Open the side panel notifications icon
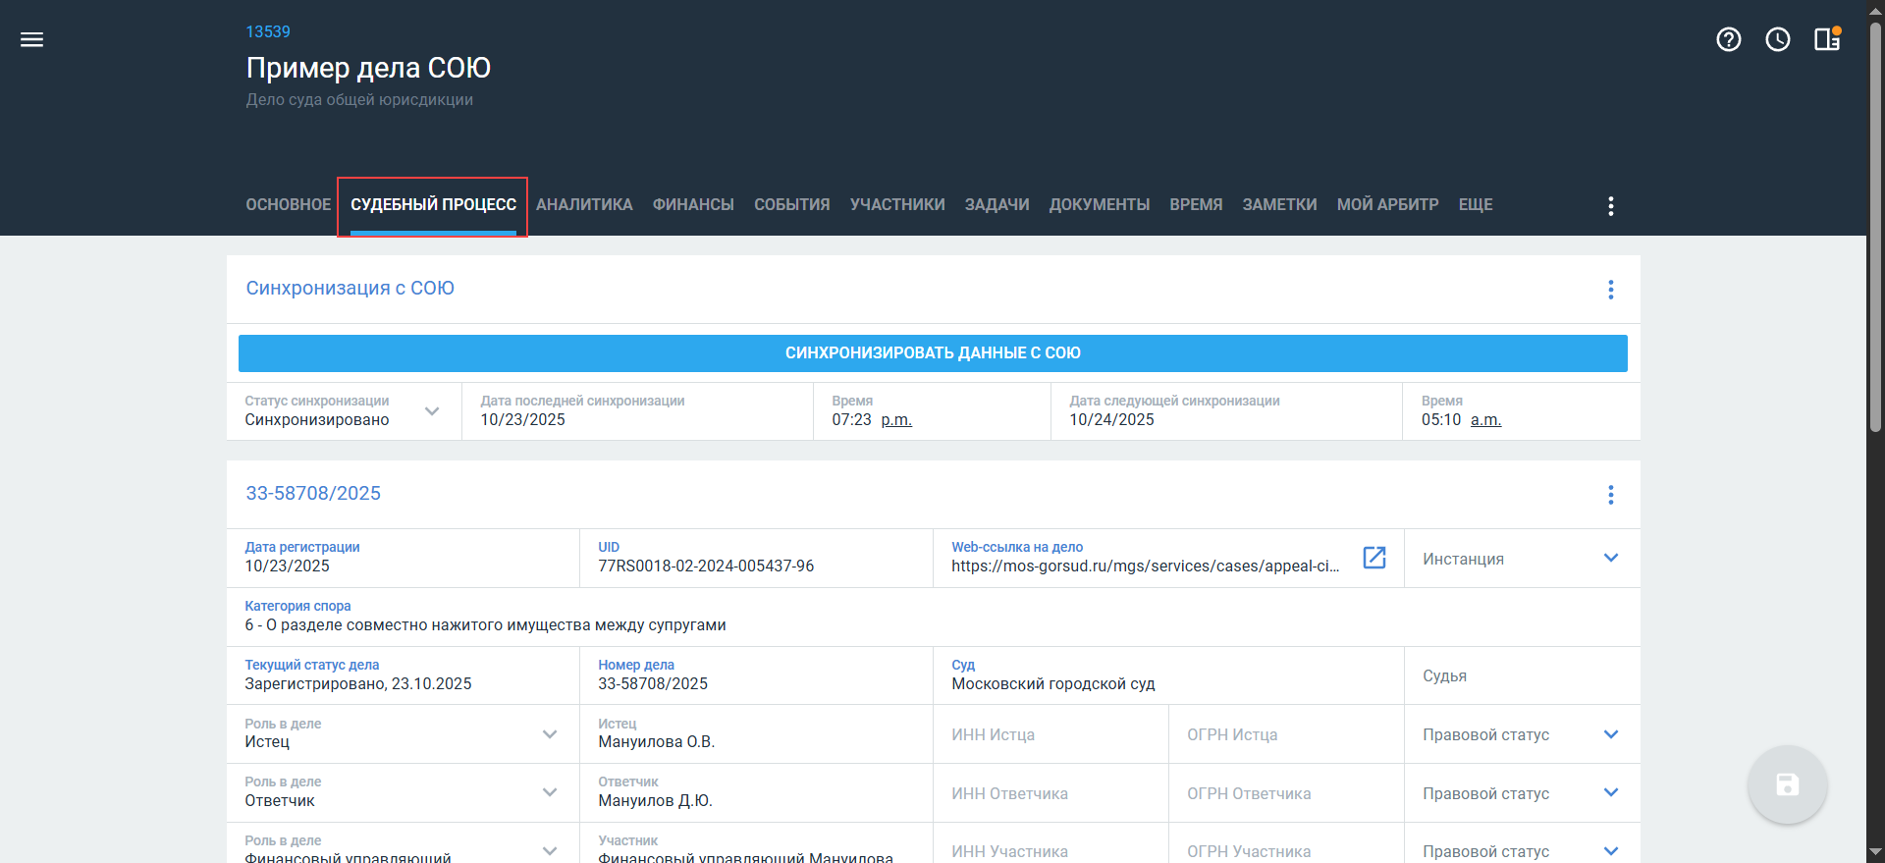 (1826, 39)
